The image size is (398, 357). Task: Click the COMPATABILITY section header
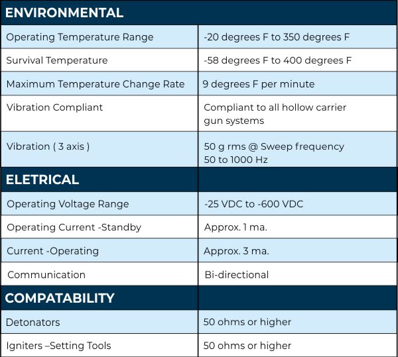click(x=60, y=298)
